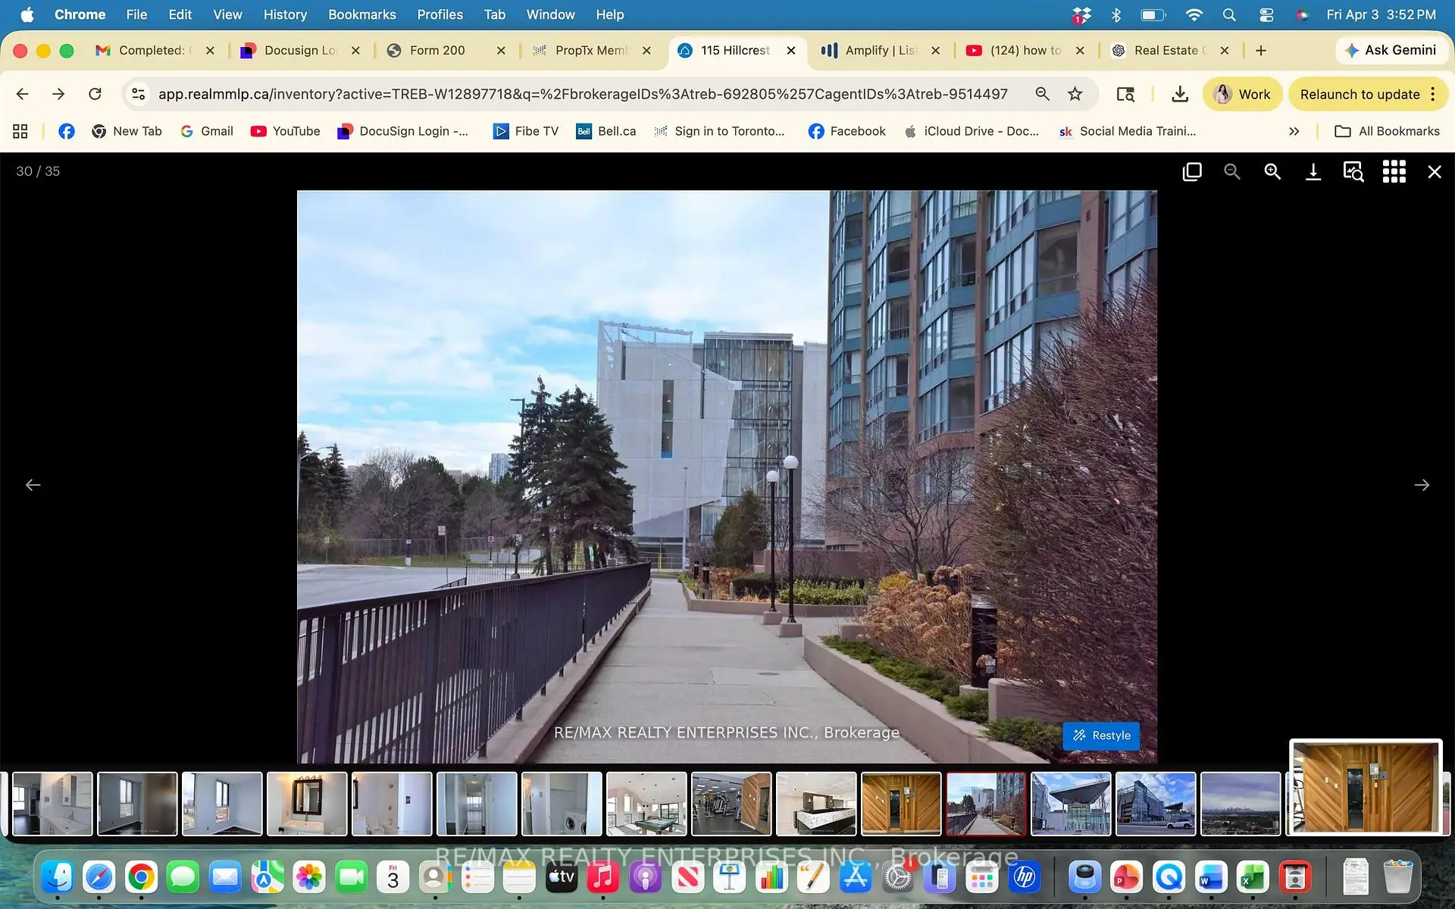Close the photo viewer with X
The image size is (1455, 909).
click(x=1435, y=172)
